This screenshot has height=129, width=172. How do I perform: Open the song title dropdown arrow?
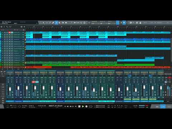(x=37, y=23)
